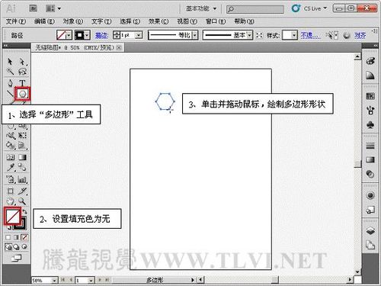Screen dimensions: 381x286
Task: Open the Layers panel icon in right dock
Action: pyautogui.click(x=370, y=231)
